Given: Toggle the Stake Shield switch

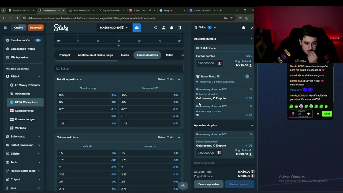Looking at the screenshot, I should click(248, 76).
